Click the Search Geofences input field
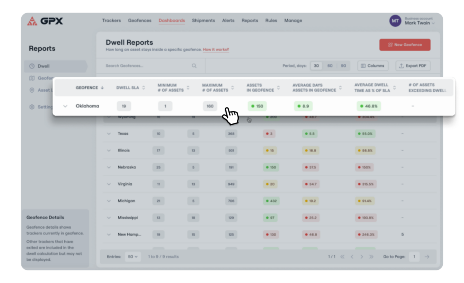464x283 pixels. (x=145, y=66)
